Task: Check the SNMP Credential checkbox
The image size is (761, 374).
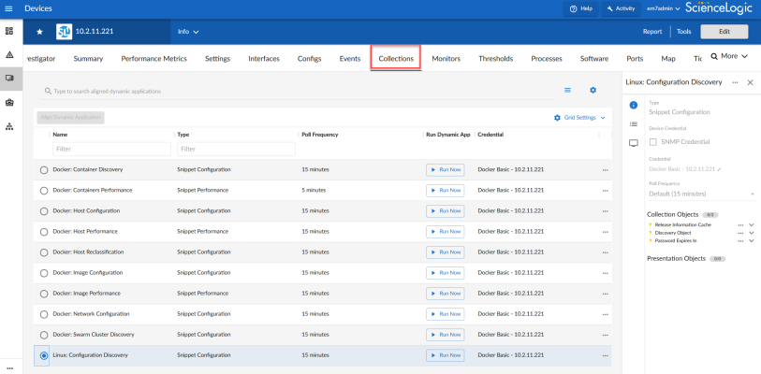Action: pyautogui.click(x=653, y=141)
